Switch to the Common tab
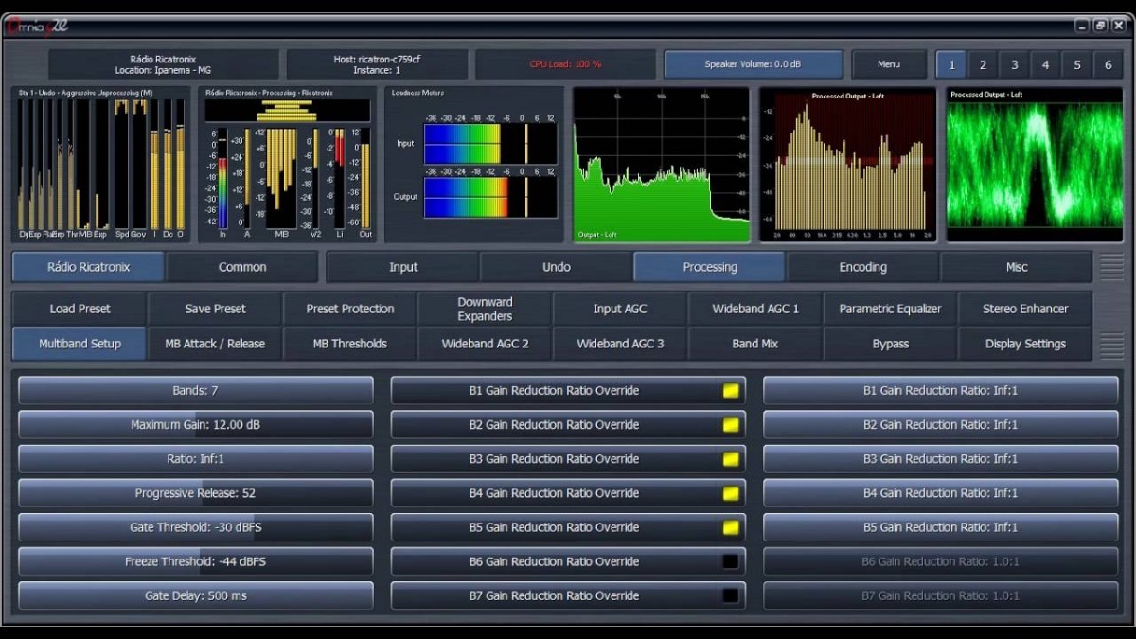This screenshot has width=1136, height=639. [x=242, y=267]
